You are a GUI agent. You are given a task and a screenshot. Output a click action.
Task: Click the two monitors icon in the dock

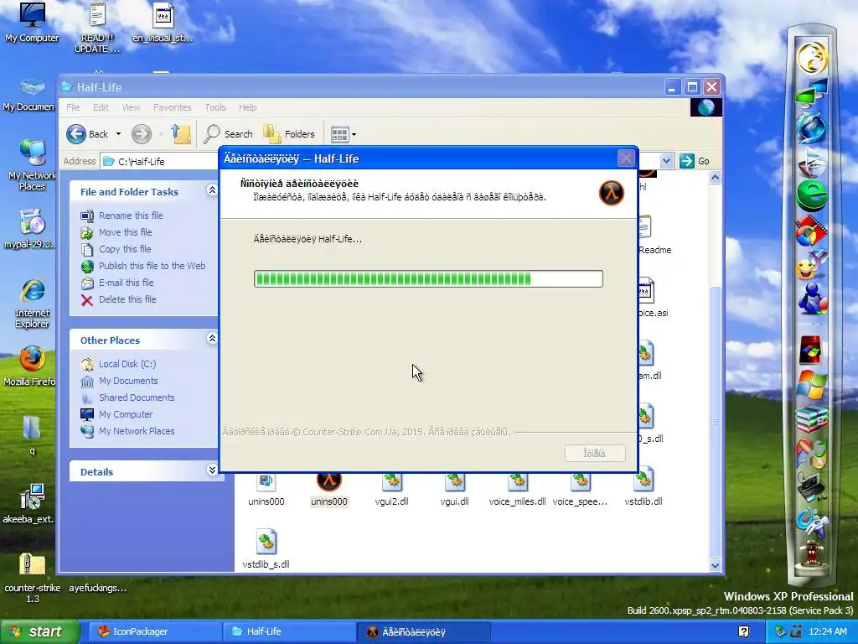coord(812,93)
